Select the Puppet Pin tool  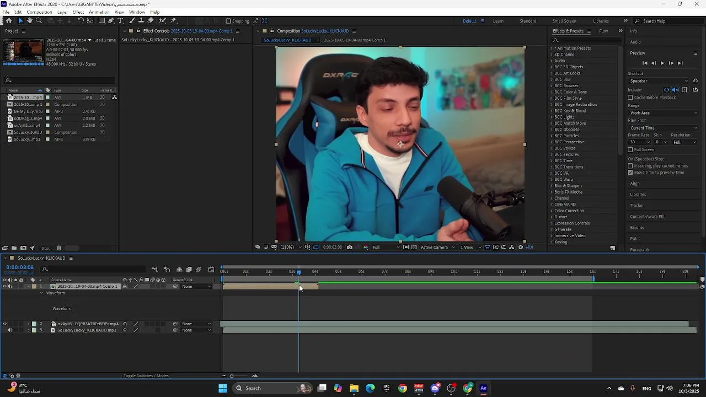coord(173,20)
